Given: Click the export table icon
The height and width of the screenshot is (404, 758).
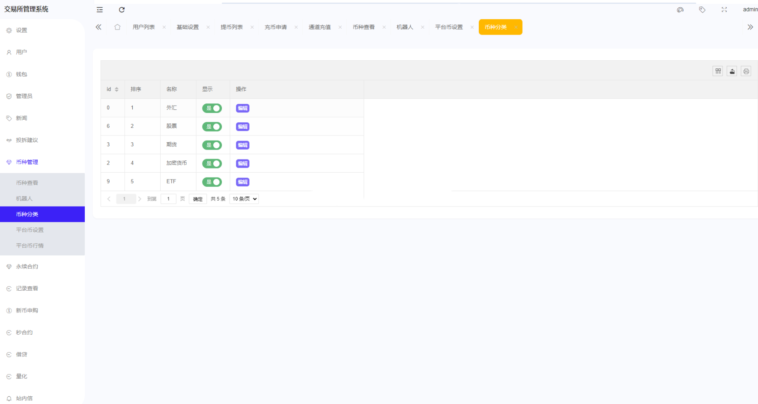Looking at the screenshot, I should point(732,71).
